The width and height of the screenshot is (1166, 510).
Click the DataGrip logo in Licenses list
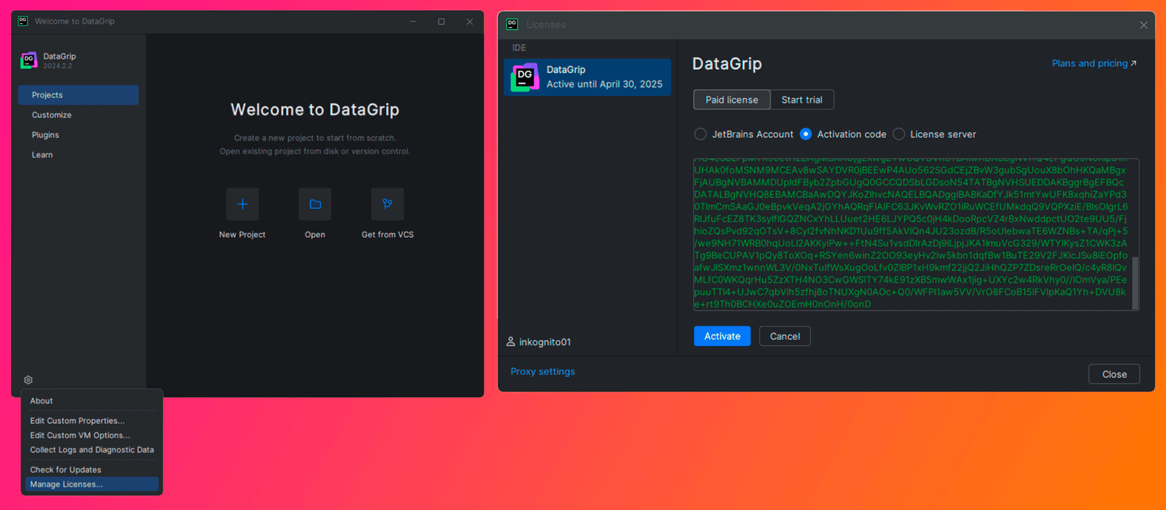click(x=525, y=77)
